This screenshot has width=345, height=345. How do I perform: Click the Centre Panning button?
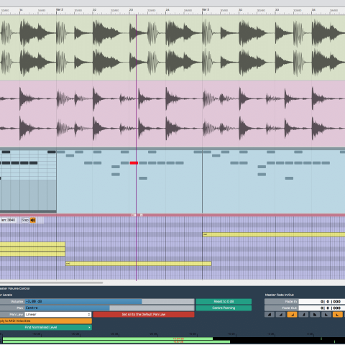pyautogui.click(x=224, y=308)
